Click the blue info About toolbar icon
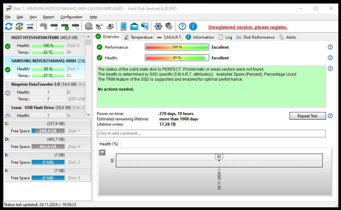The image size is (341, 210). pyautogui.click(x=193, y=26)
